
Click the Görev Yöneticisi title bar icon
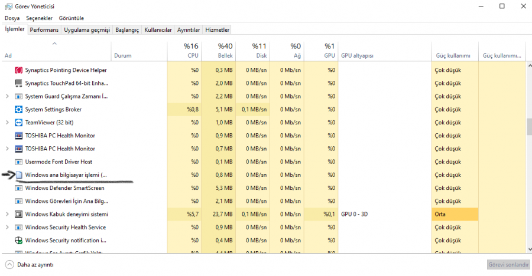pos(8,6)
